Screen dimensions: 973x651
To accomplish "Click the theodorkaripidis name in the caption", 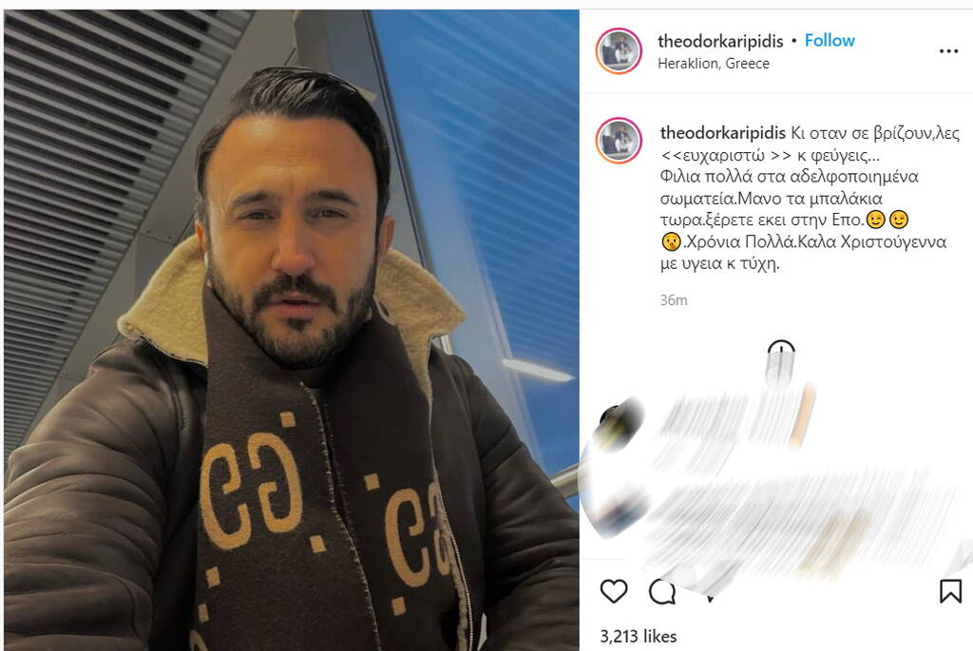I will point(723,133).
